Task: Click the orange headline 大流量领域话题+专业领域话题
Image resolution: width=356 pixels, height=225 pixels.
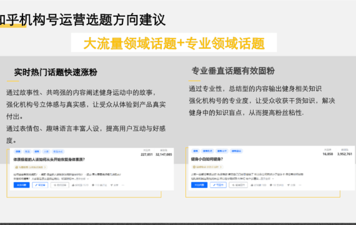Action: tap(174, 43)
